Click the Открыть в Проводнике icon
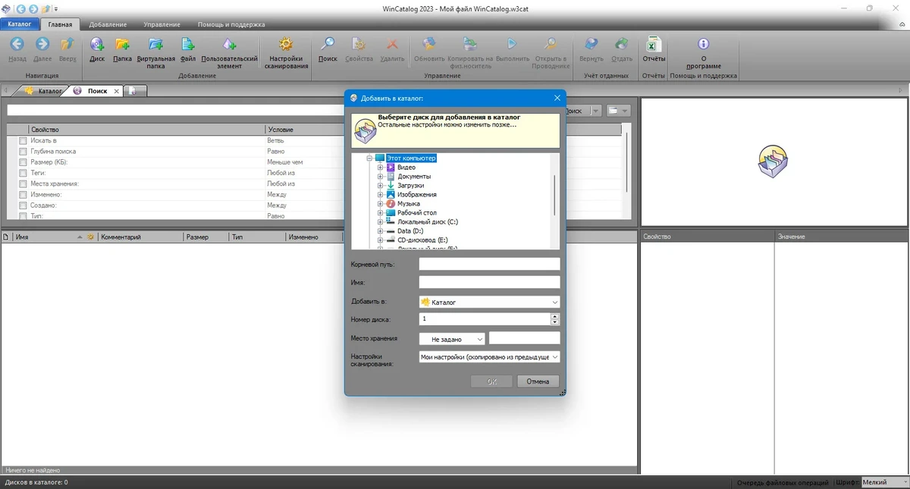 [551, 44]
